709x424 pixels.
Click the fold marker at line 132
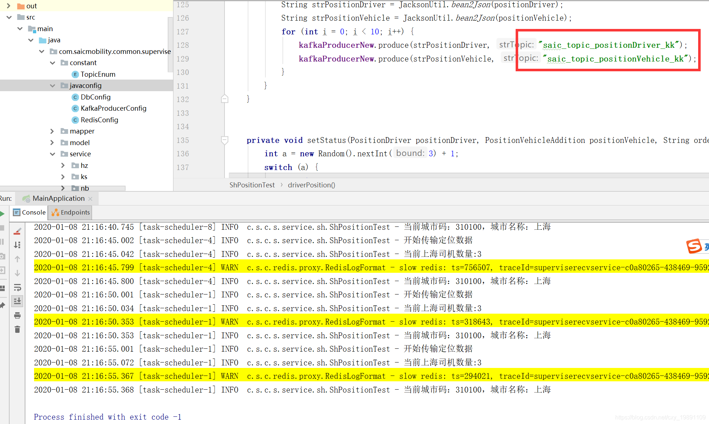225,99
